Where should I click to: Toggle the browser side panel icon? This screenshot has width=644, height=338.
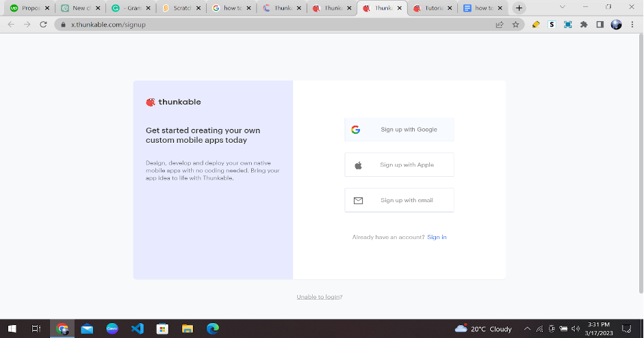pos(600,25)
